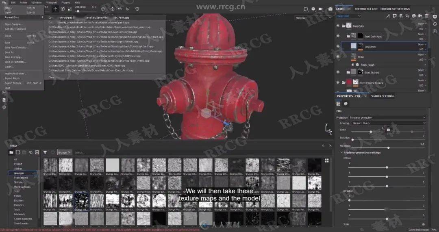The height and width of the screenshot is (232, 439).
Task: Collapse the Triplanar projection settings section
Action: [341, 152]
